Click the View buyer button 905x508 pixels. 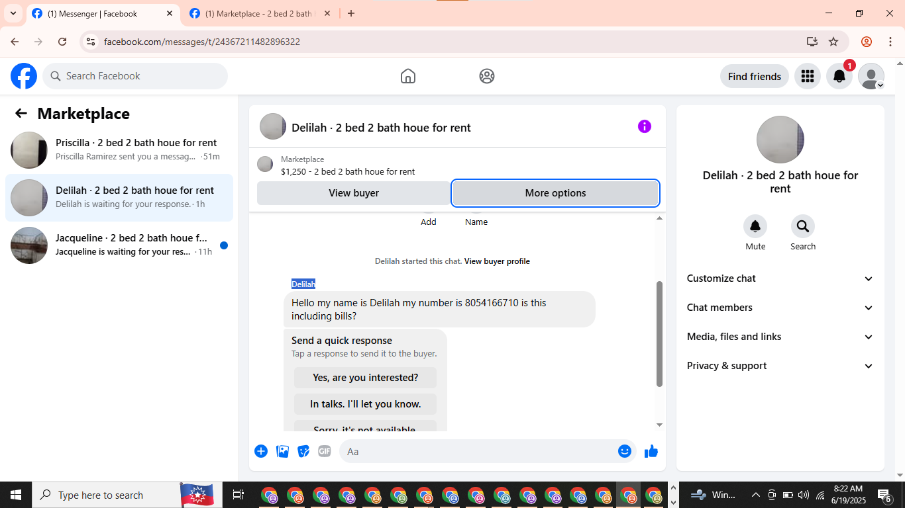point(354,193)
